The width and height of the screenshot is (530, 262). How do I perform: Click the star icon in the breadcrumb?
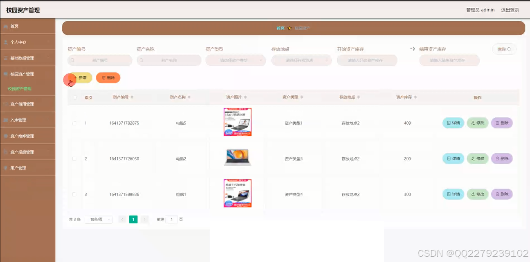click(289, 28)
